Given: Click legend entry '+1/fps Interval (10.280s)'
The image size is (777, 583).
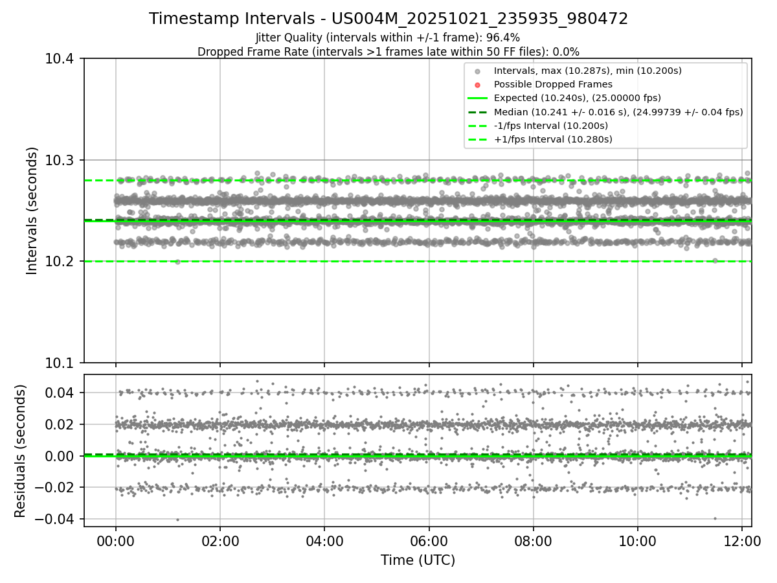Looking at the screenshot, I should tap(553, 139).
